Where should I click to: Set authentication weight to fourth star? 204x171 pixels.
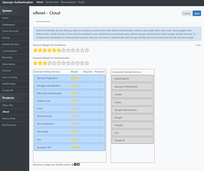click(x=49, y=63)
